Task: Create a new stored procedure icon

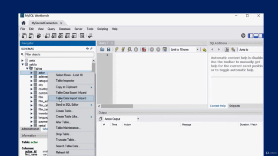Action: coord(67,36)
